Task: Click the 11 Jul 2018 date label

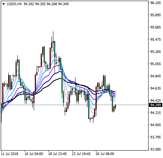Action: (10, 154)
